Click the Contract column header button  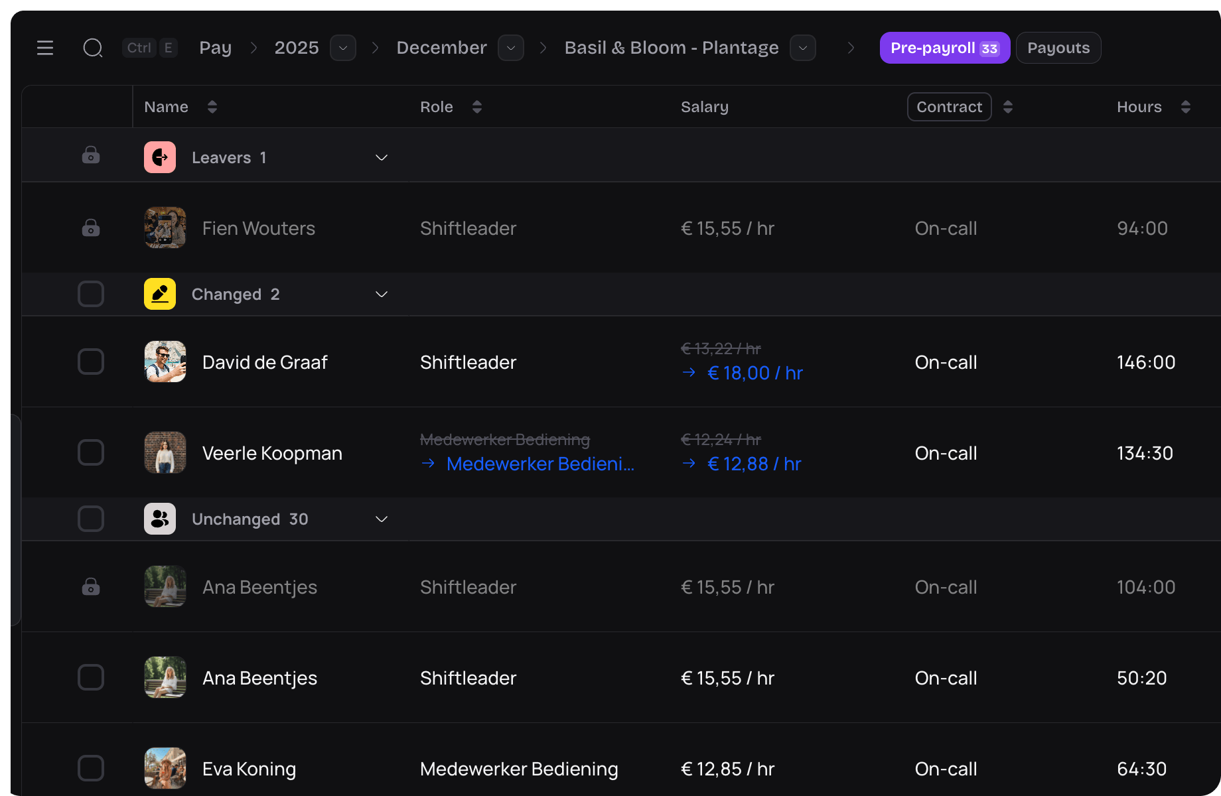[x=949, y=107]
